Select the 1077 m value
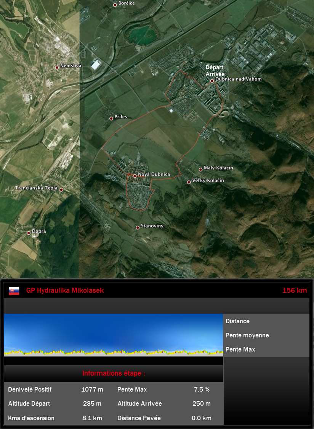This screenshot has height=429, width=314. [92, 389]
